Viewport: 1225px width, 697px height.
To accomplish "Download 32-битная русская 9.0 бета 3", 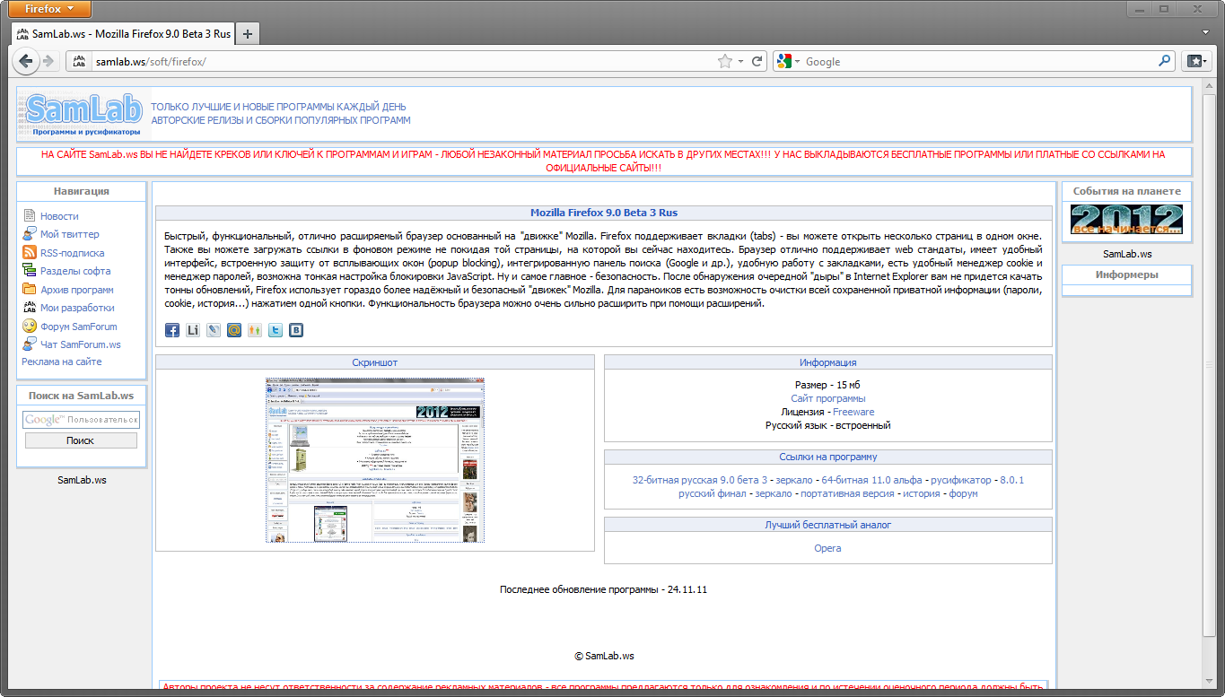I will click(700, 480).
